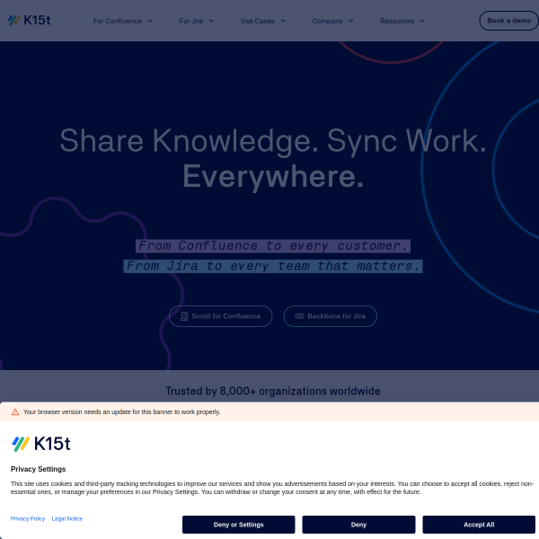539x539 pixels.
Task: Open the Legal Notice link
Action: point(67,518)
